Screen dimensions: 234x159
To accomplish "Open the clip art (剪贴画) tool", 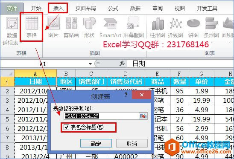I will [71, 27].
